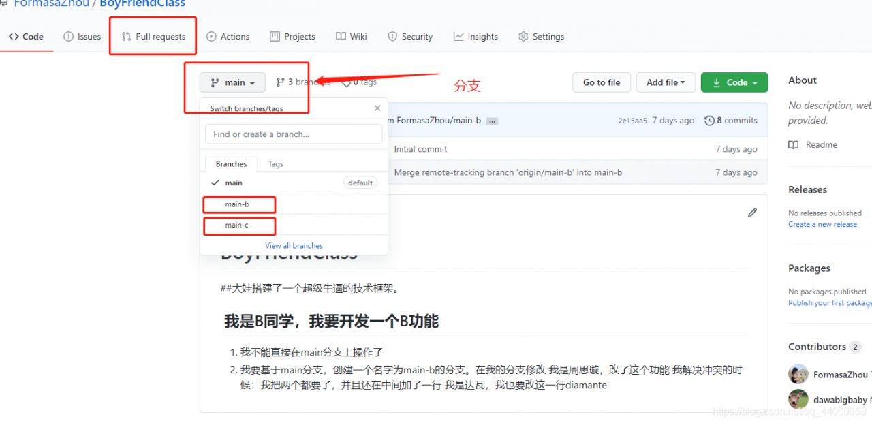This screenshot has height=423, width=872.
Task: Click the Projects board icon
Action: click(275, 37)
